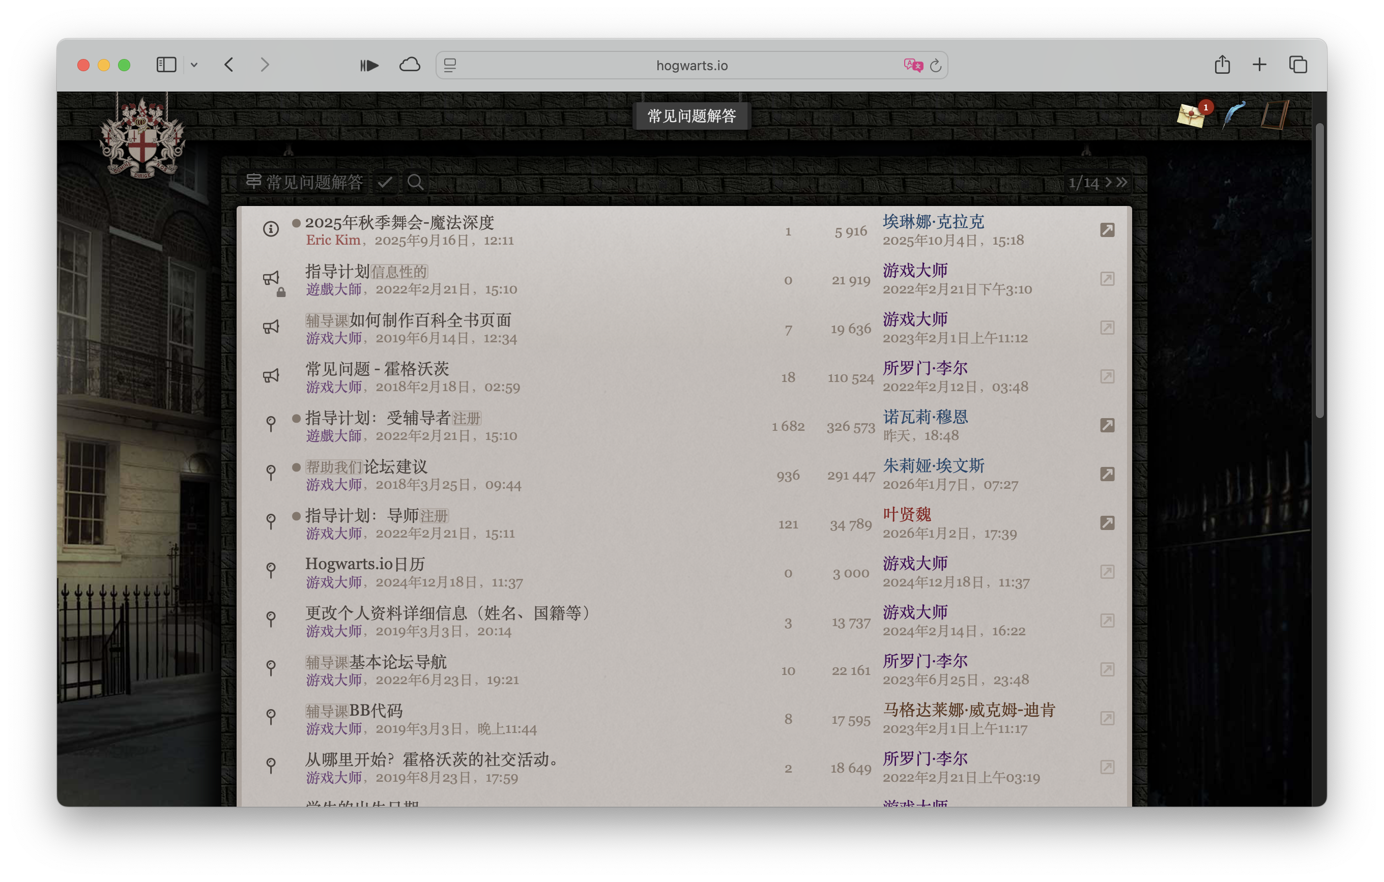Click the checkmark mark-read icon

pos(385,183)
